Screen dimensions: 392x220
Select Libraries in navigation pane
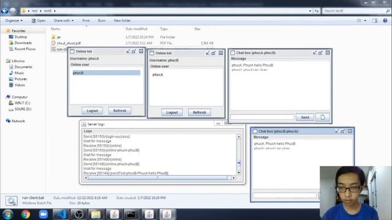[18, 61]
